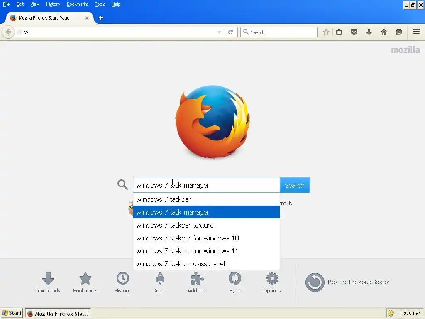Open the History menu
Image resolution: width=425 pixels, height=319 pixels.
pos(53,4)
